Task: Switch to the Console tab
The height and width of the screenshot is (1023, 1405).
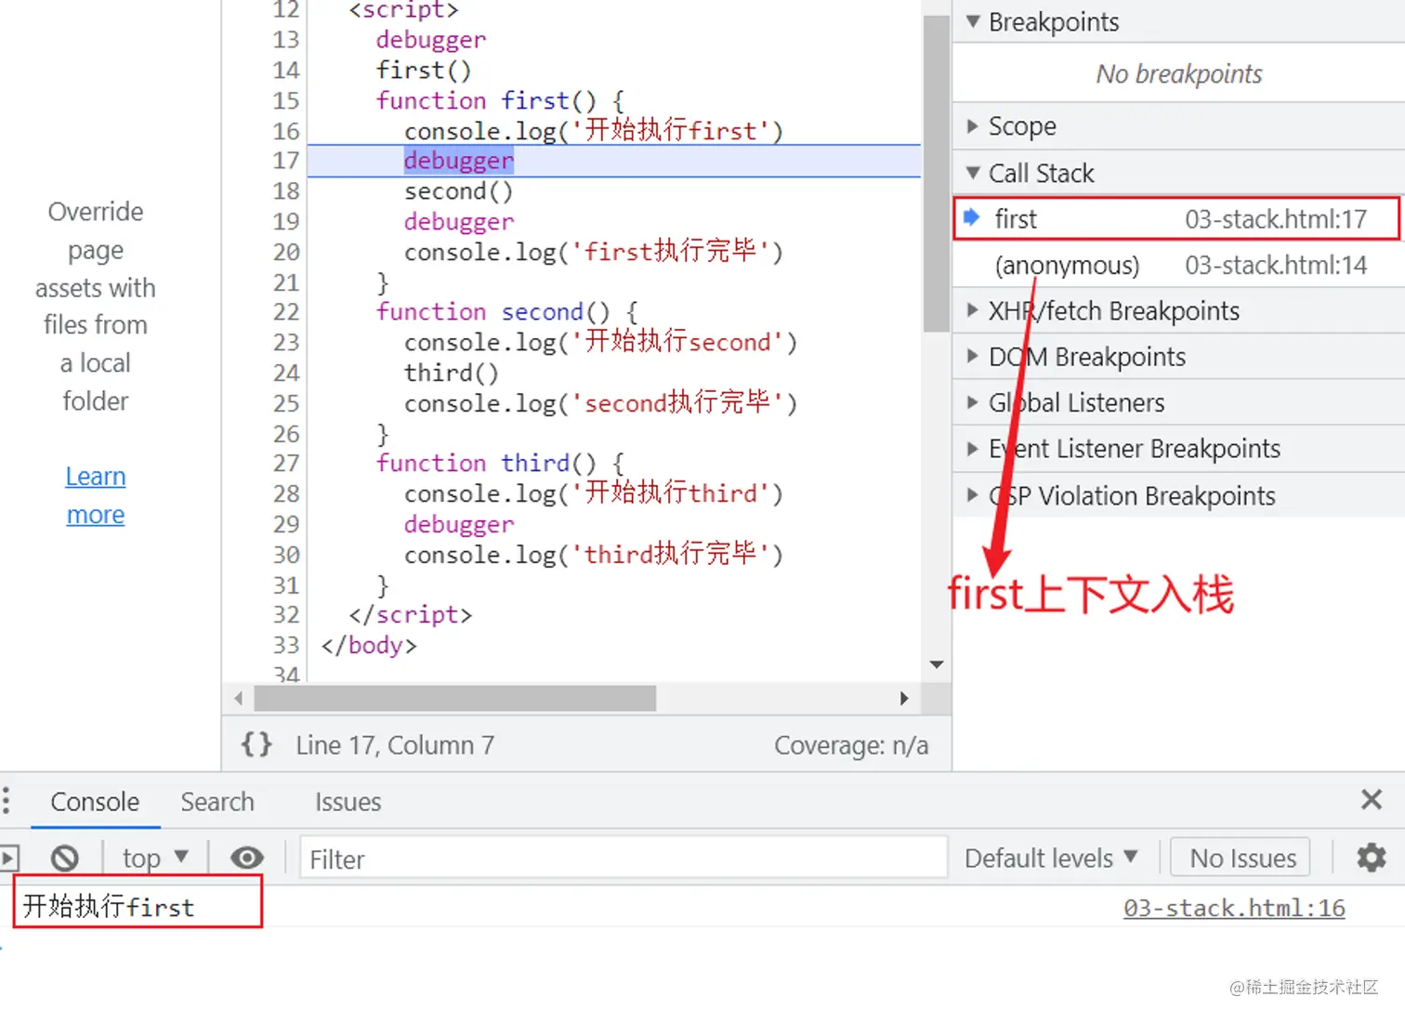Action: coord(95,801)
